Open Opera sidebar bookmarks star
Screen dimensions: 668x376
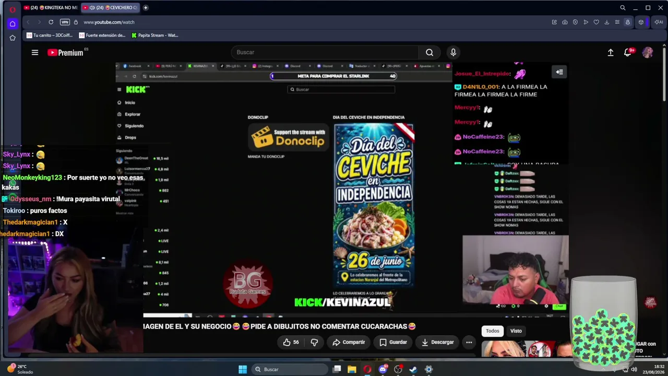(13, 38)
